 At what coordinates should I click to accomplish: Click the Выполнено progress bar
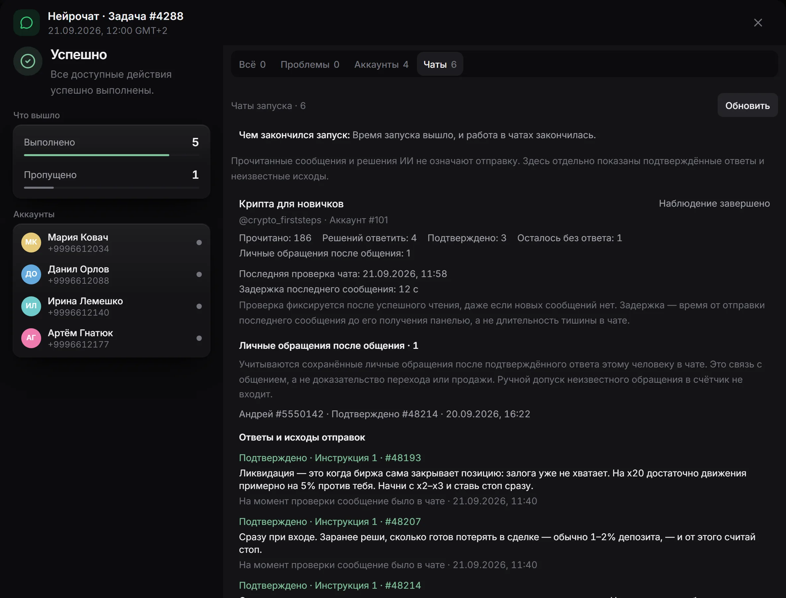(x=111, y=155)
